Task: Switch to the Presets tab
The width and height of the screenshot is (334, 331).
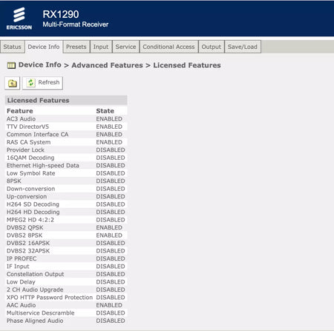Action: point(76,47)
